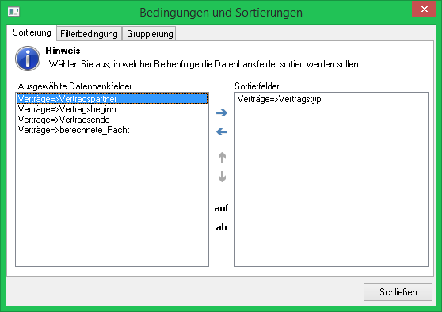
Task: Open the Gruppierung tab
Action: click(x=150, y=34)
